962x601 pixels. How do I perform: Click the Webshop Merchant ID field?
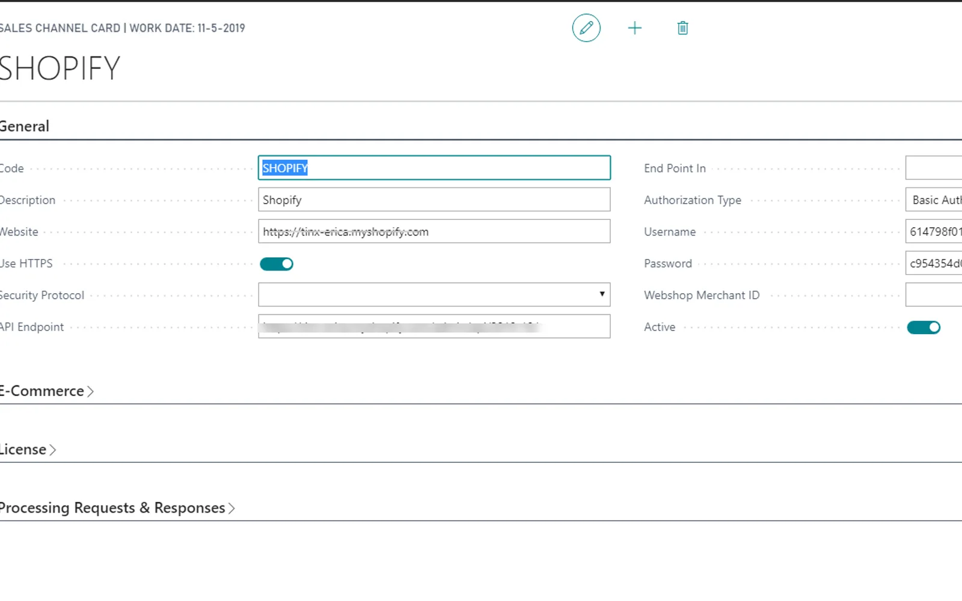click(934, 295)
